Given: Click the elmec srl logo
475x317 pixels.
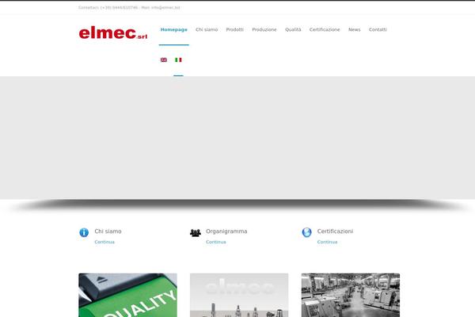Looking at the screenshot, I should pos(113,32).
